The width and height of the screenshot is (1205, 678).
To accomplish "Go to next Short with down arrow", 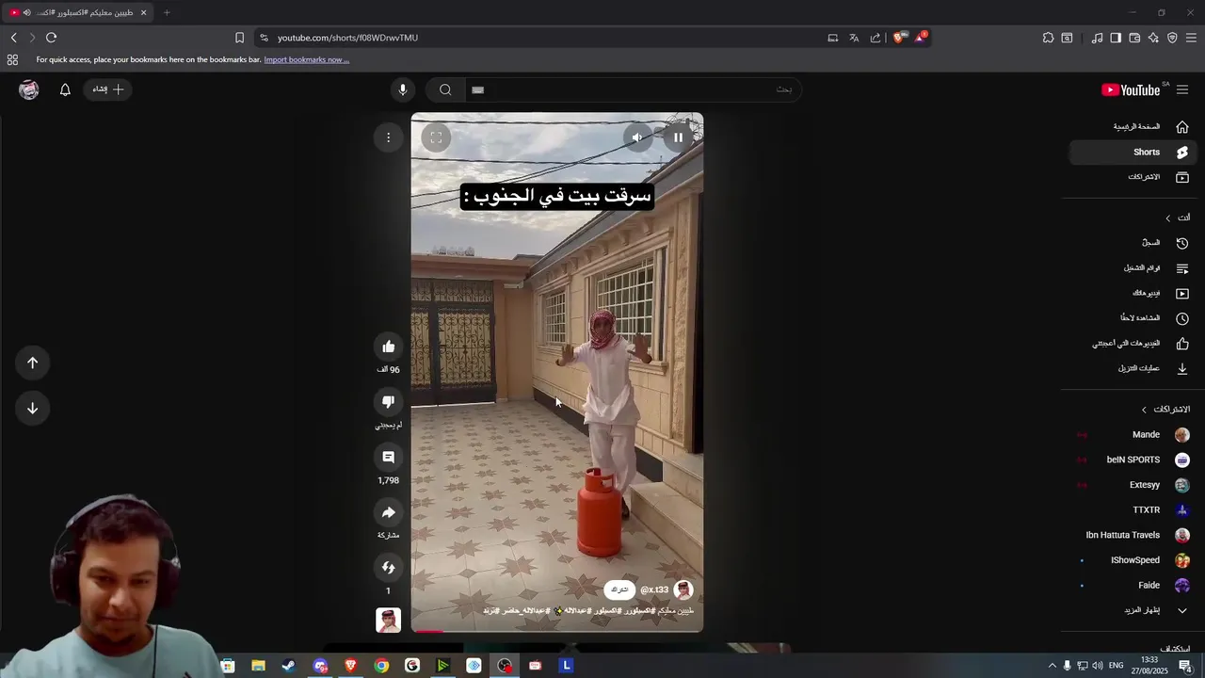I will (32, 408).
